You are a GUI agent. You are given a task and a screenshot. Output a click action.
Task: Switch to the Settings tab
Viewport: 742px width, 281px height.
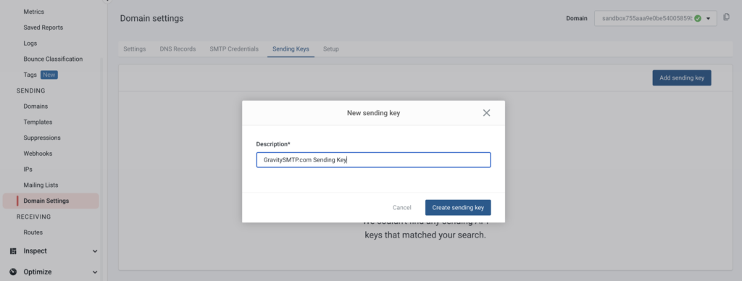coord(134,49)
